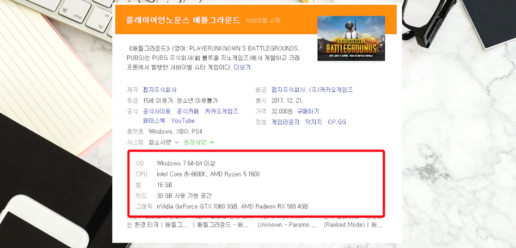The image size is (516, 248).
Task: Visit the 공식사이트 link
Action: point(157,111)
